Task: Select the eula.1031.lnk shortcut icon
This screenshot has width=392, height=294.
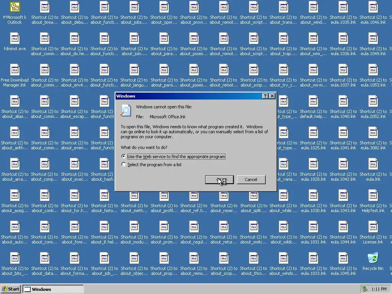Action: 313,227
